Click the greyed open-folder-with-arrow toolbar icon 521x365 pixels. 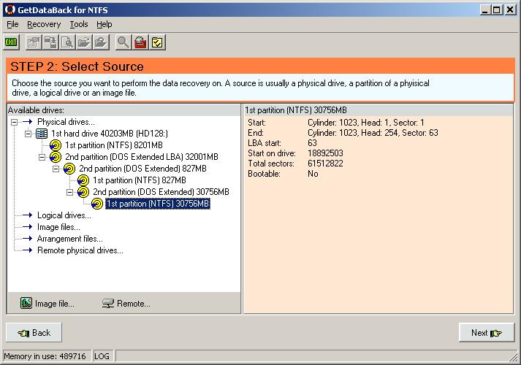[84, 42]
